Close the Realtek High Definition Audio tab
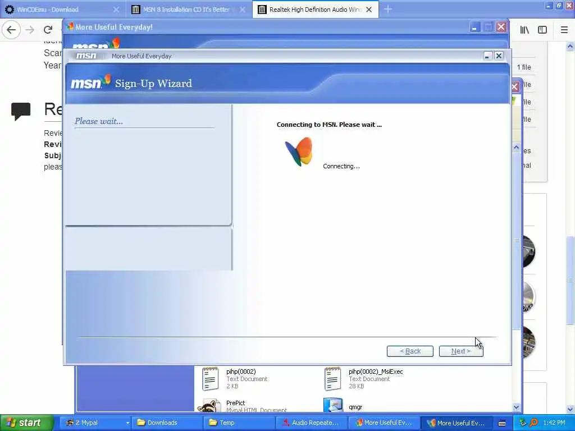The image size is (575, 431). coord(369,10)
